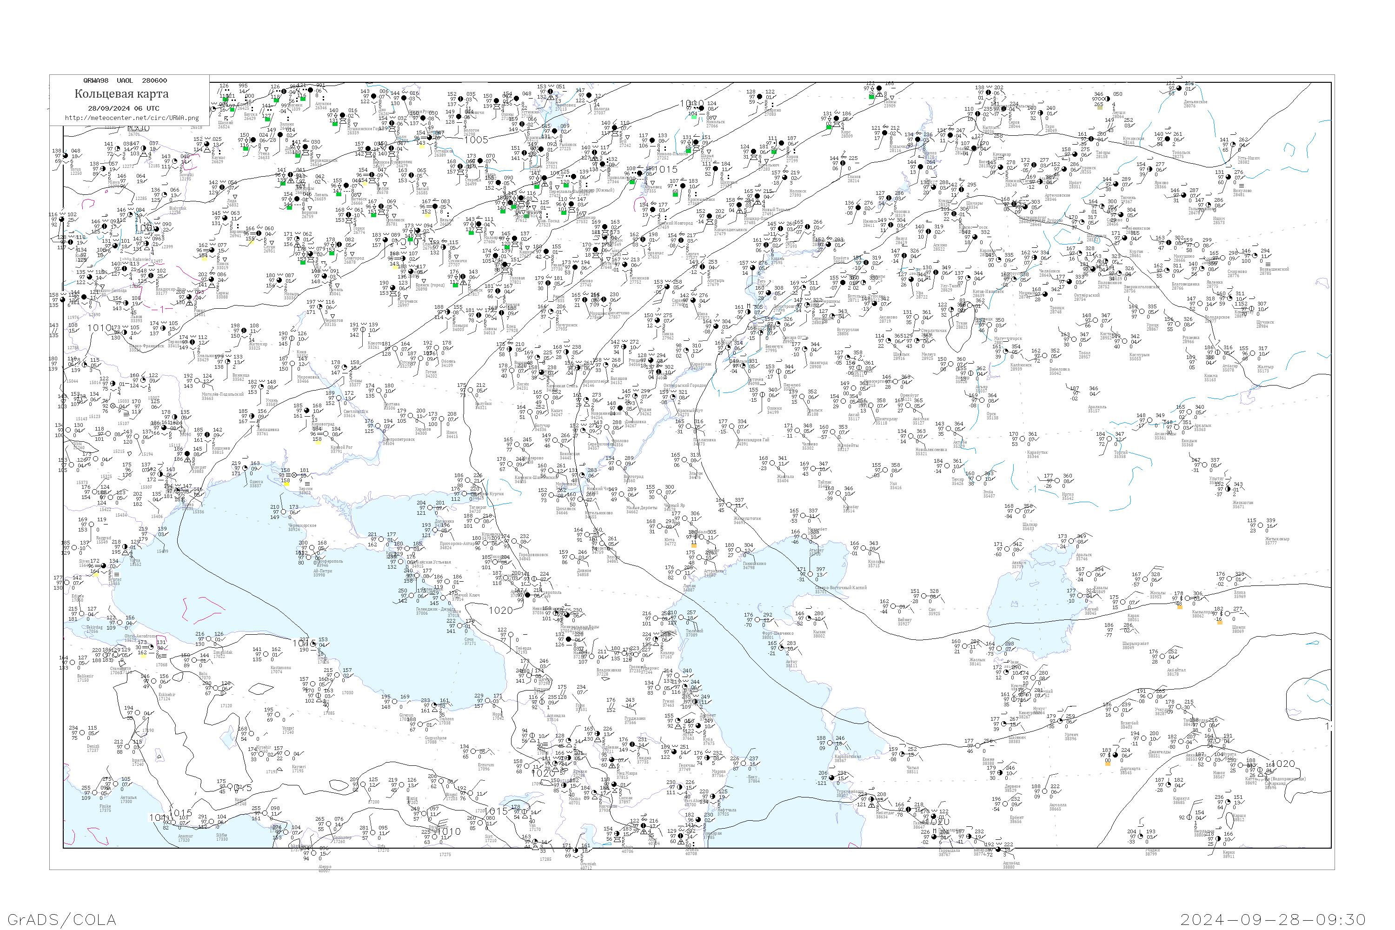Click the Каунас station cloud-cover circle

click(206, 144)
